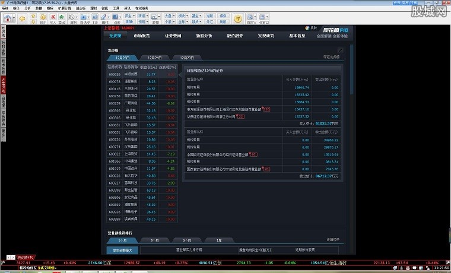This screenshot has height=273, width=451.
Task: Select stock row 600822 上海物贸
Action: click(144, 154)
